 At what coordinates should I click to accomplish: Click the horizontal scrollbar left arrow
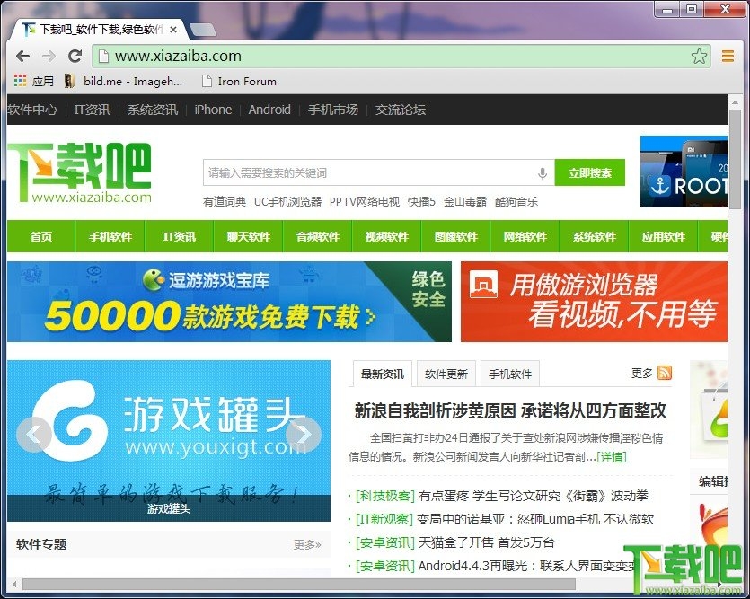pos(14,584)
